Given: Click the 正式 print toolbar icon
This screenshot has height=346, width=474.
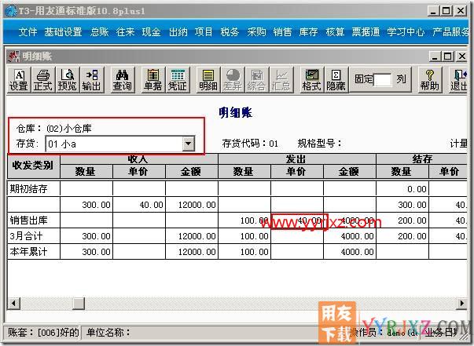Looking at the screenshot, I should point(43,80).
